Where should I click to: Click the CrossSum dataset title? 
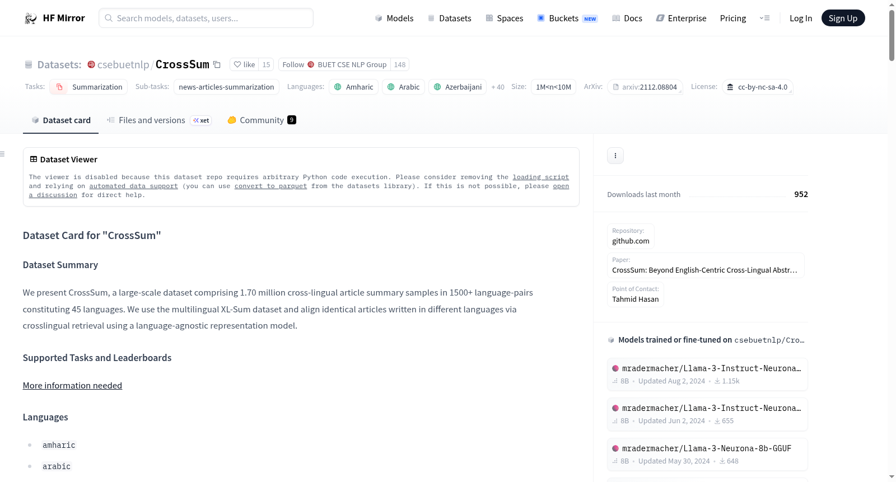point(183,64)
